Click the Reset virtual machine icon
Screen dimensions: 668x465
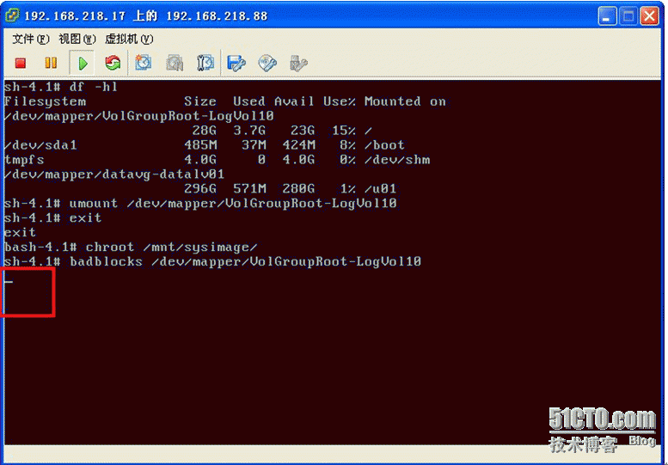click(x=113, y=63)
